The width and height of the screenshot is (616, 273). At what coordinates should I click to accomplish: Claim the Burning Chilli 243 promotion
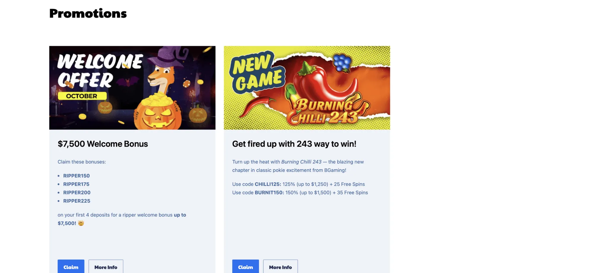[x=245, y=266]
